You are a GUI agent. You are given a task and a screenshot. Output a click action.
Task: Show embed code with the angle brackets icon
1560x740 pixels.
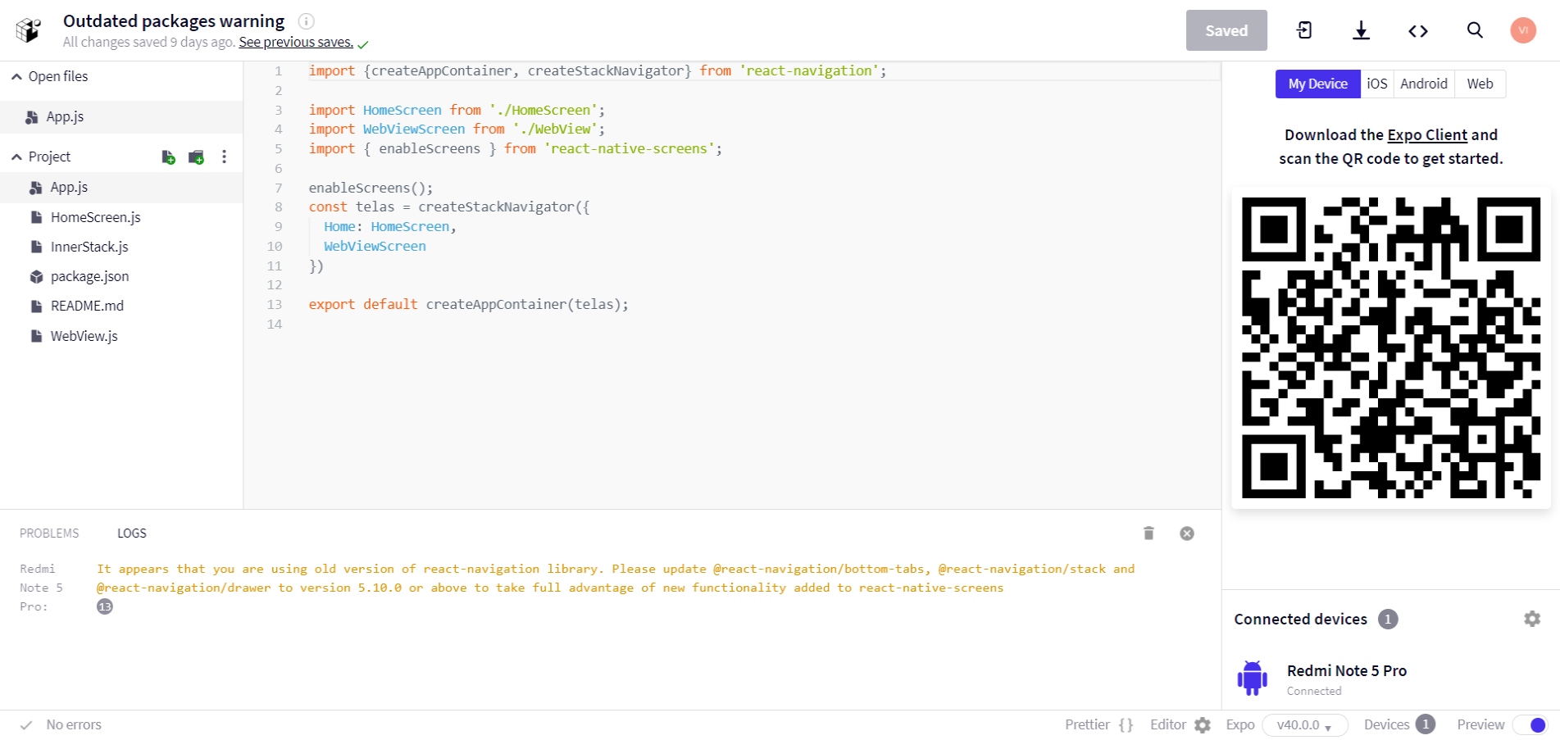coord(1418,31)
